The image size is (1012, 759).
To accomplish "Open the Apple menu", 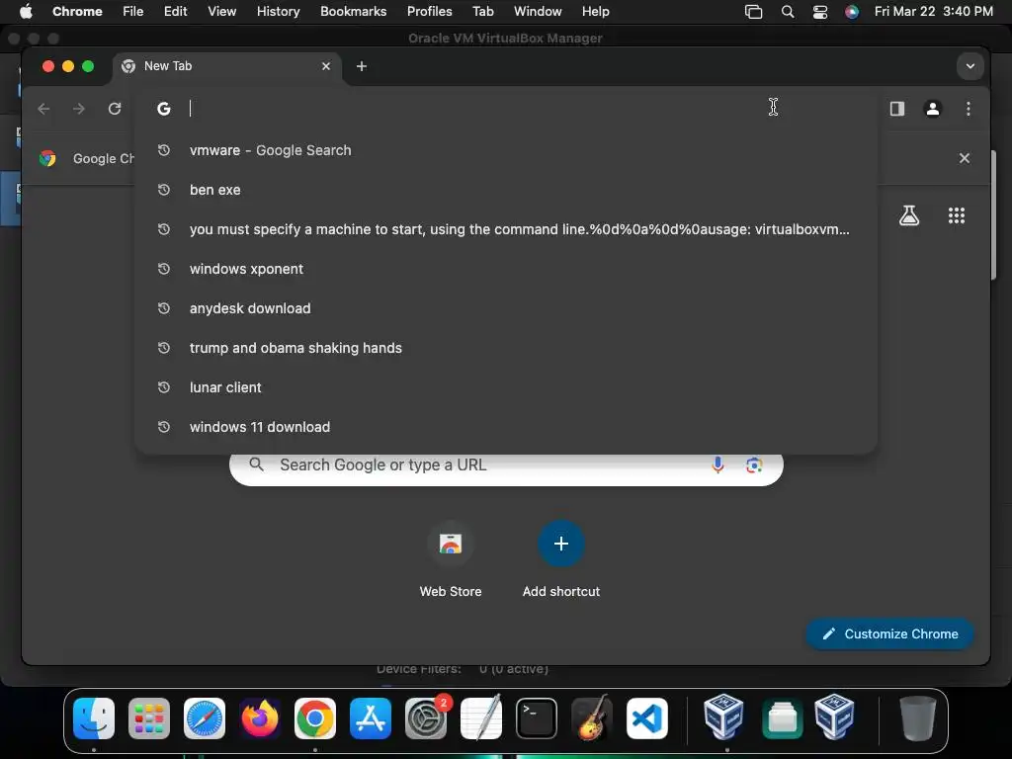I will (26, 11).
